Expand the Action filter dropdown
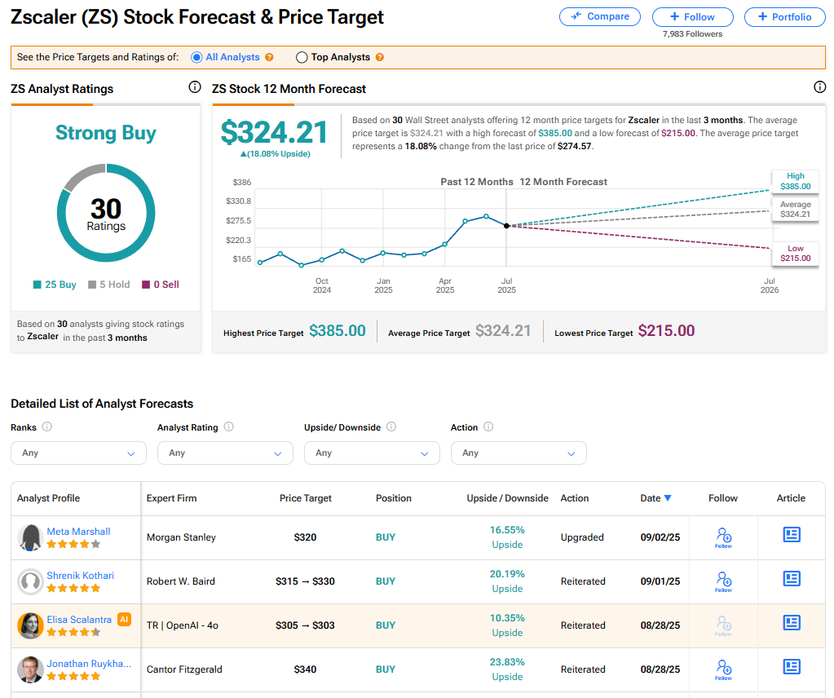Screen dimensions: 834x698 tap(518, 453)
